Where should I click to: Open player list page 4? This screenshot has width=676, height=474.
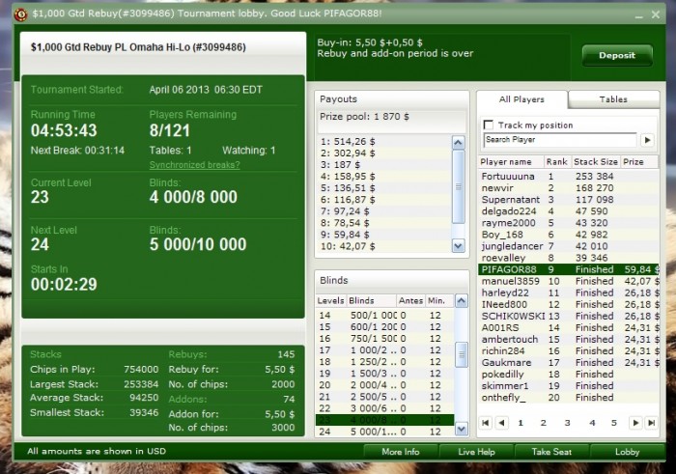[x=592, y=423]
